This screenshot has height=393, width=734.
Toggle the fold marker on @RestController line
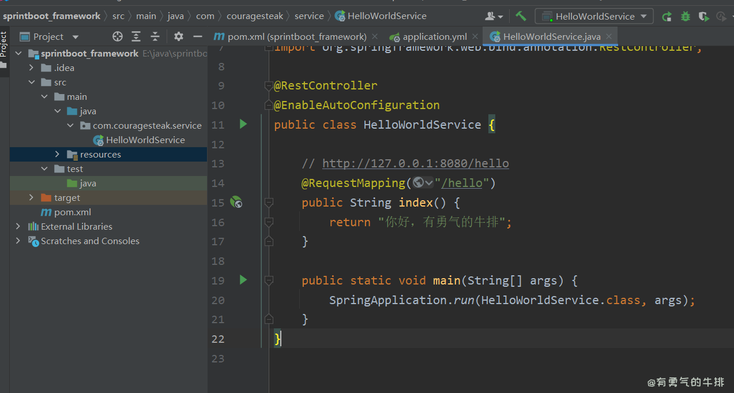tap(269, 86)
